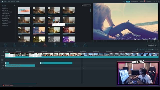Open the Split Screen tab

pyautogui.click(x=75, y=45)
